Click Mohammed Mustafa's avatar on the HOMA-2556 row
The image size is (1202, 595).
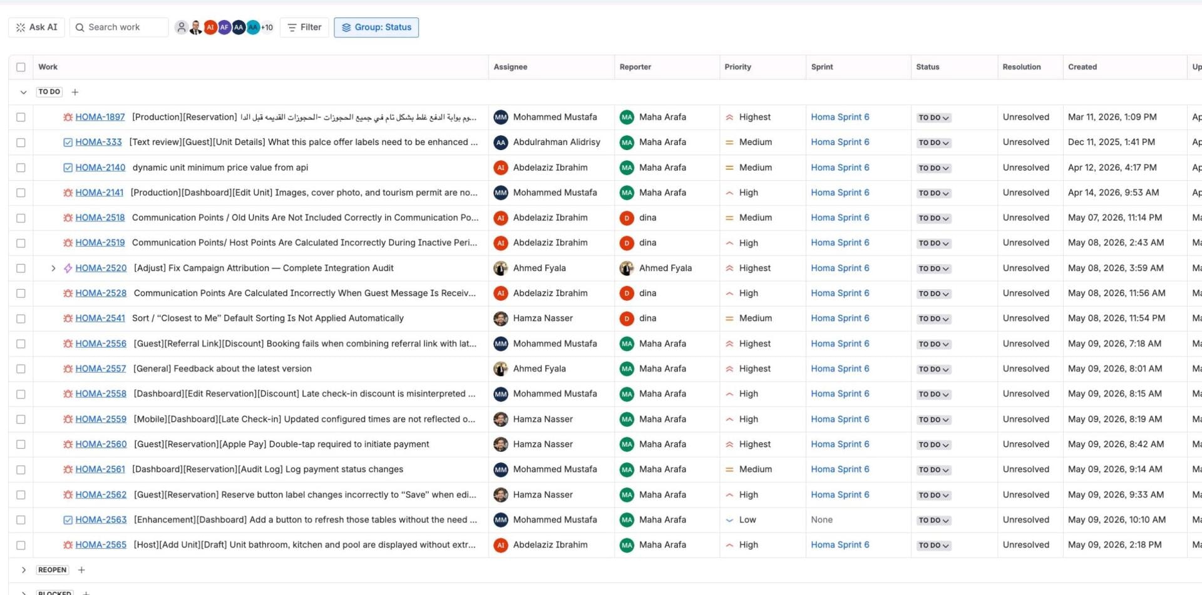[x=501, y=343]
